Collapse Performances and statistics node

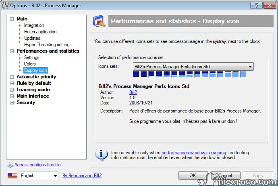(12, 51)
